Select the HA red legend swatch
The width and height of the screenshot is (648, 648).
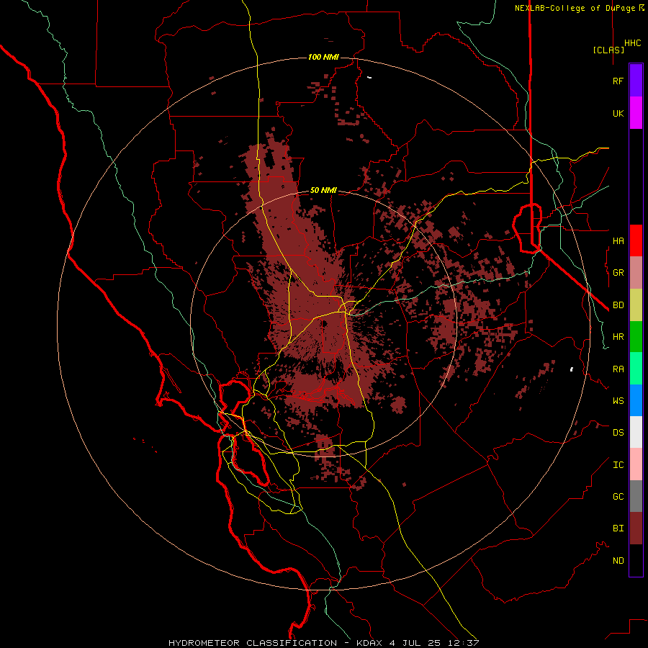coord(636,240)
